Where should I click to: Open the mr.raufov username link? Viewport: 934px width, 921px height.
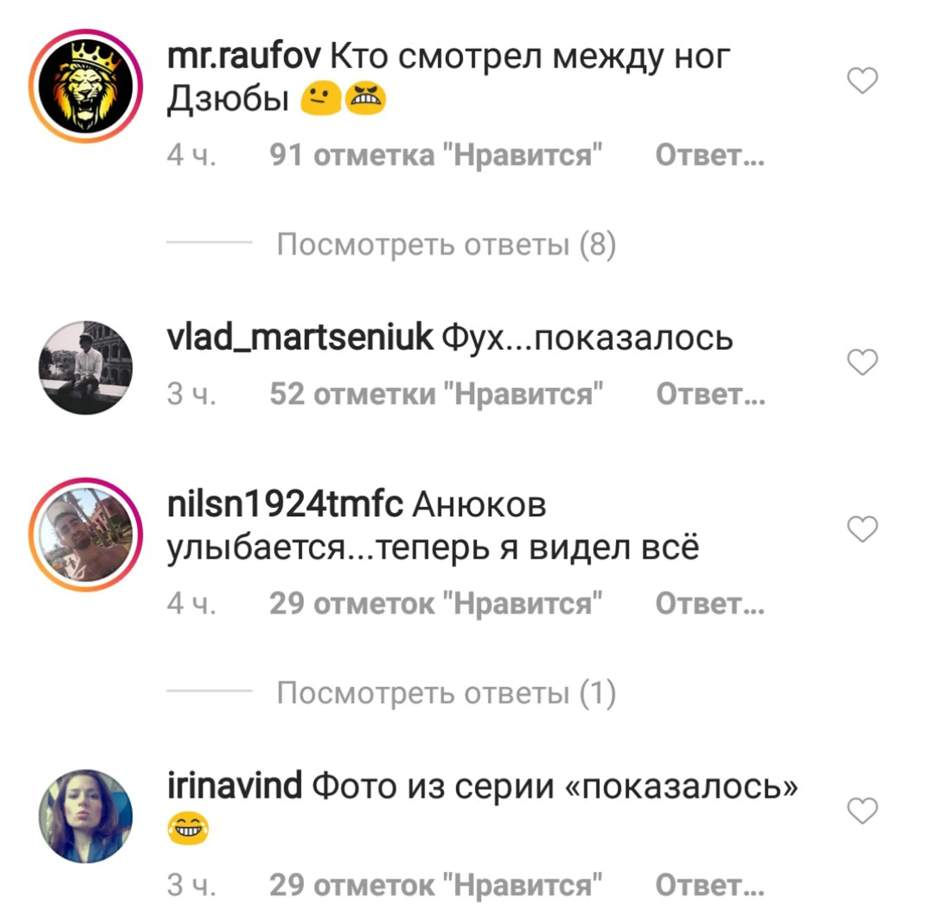pyautogui.click(x=244, y=56)
